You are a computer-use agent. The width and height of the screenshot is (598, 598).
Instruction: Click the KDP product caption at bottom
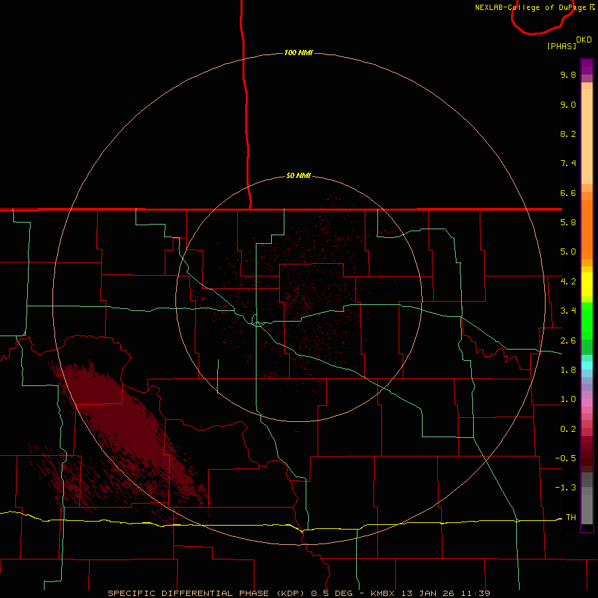pyautogui.click(x=299, y=593)
